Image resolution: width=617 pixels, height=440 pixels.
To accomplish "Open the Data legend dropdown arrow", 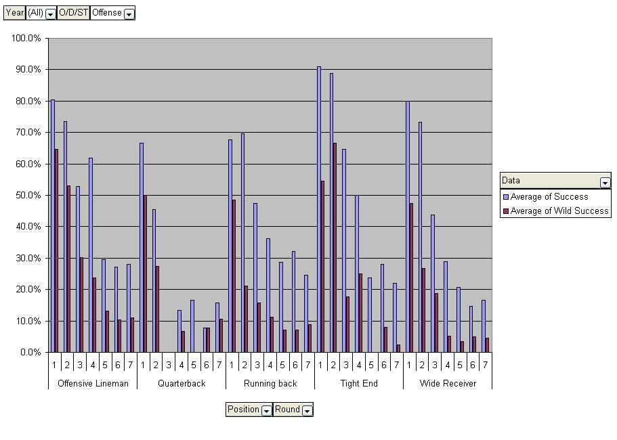I will click(605, 183).
